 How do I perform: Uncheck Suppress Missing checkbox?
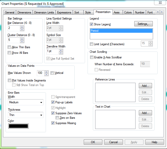click(53, 123)
